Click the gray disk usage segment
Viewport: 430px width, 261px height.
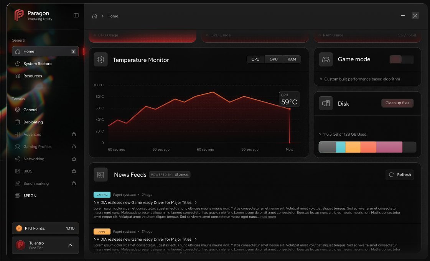[x=327, y=147]
